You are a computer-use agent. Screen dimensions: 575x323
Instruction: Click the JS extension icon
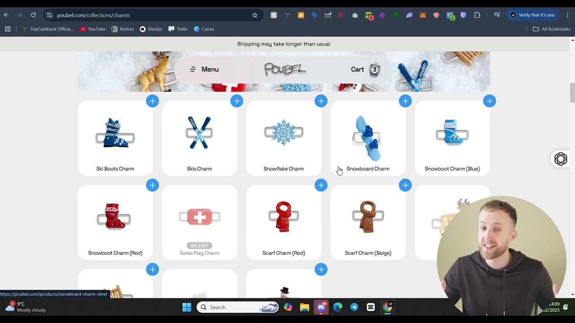301,15
